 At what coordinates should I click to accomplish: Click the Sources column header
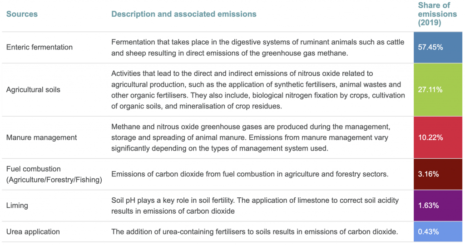coord(22,14)
